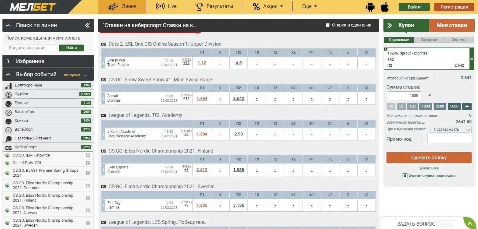The image size is (478, 229).
Task: Open the Line tab
Action: 122,6
